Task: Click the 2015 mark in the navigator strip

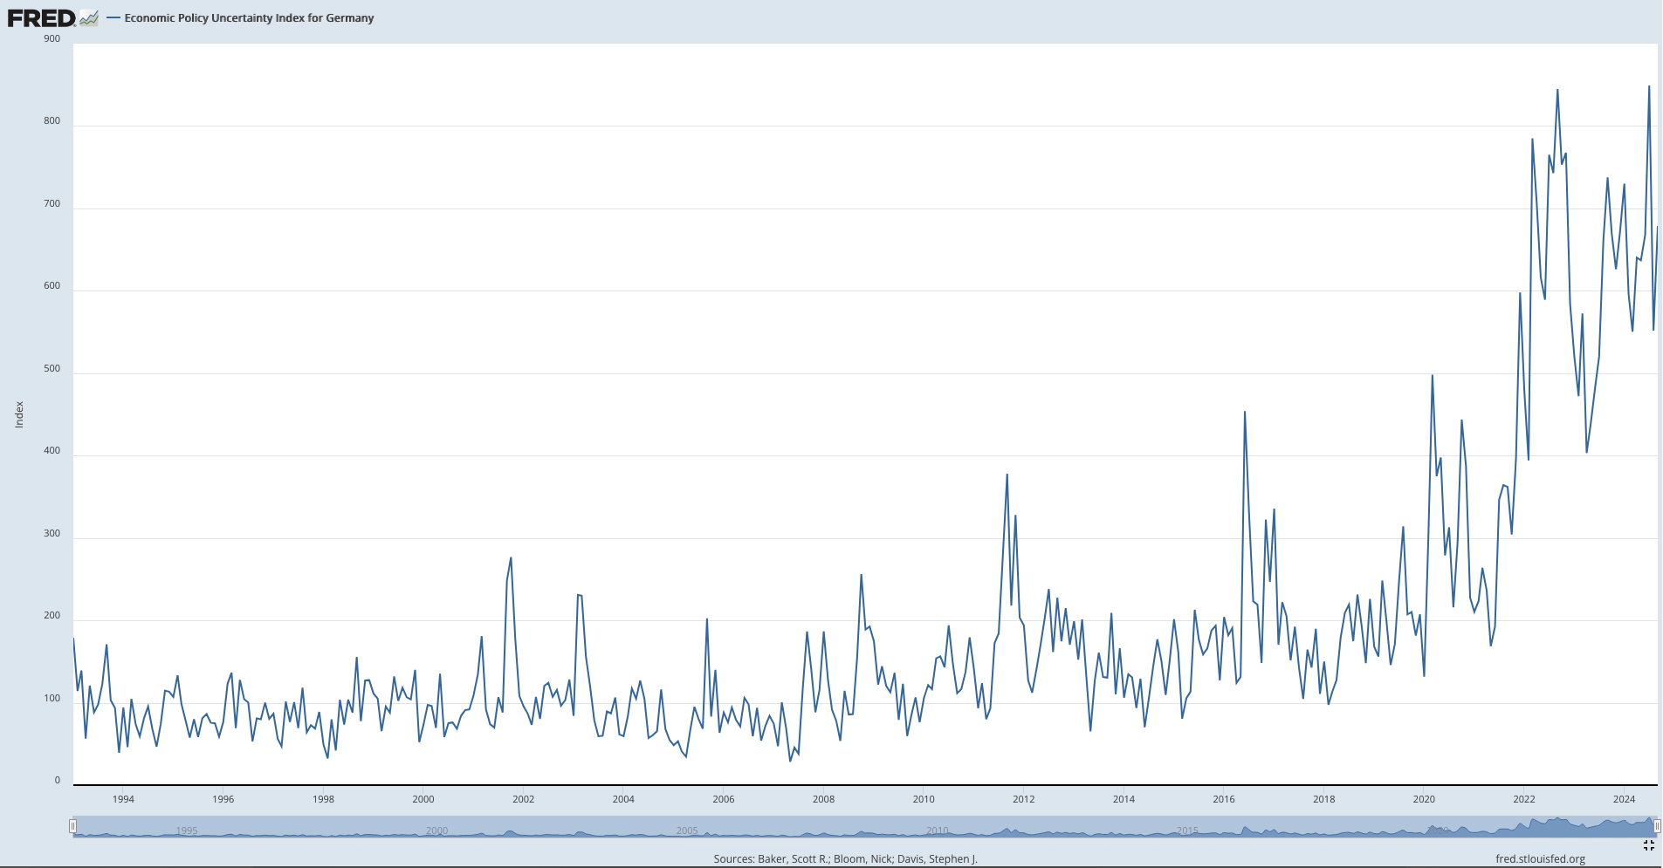Action: [1187, 830]
